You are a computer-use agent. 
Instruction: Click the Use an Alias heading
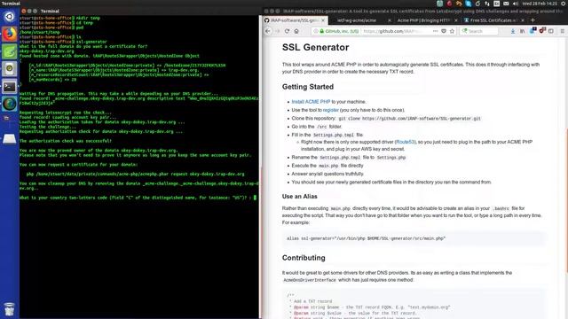click(300, 197)
